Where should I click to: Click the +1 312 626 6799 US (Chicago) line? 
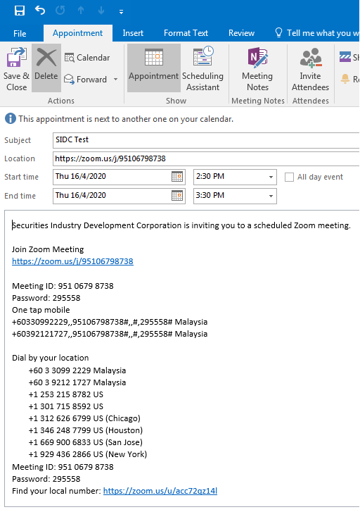pyautogui.click(x=84, y=418)
